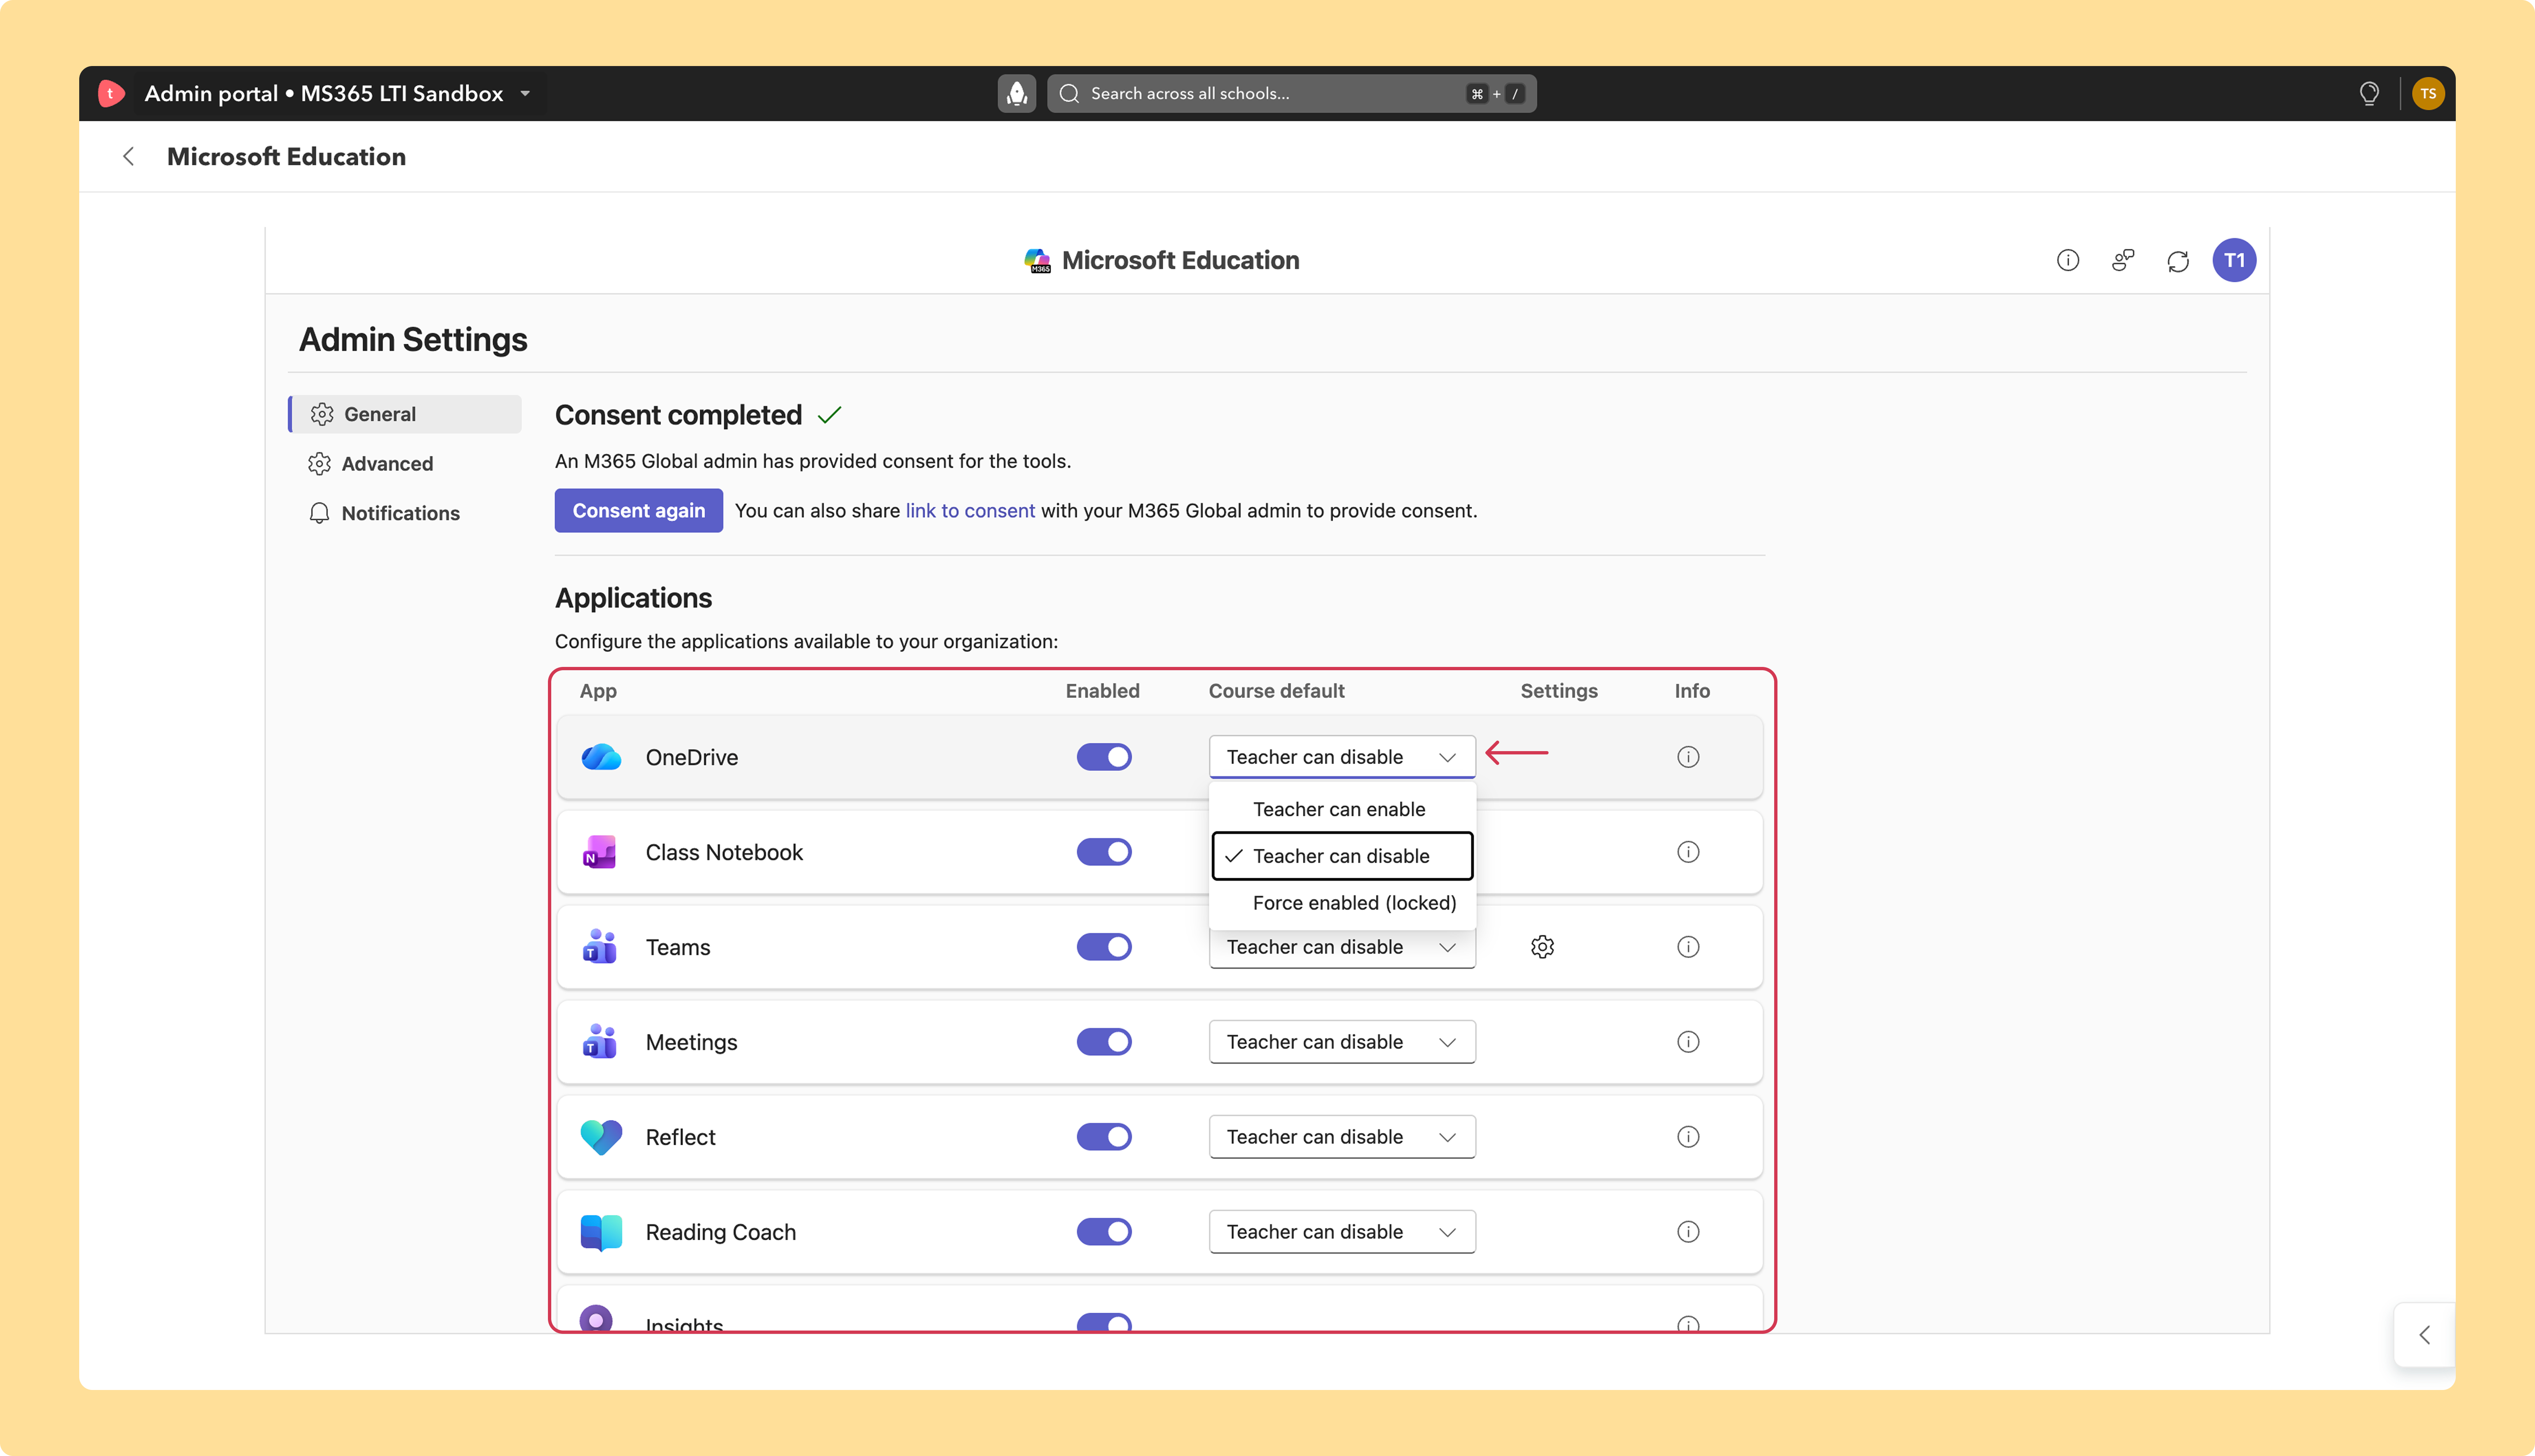Open the lightbulb tips icon
Viewport: 2535px width, 1456px height.
2369,93
